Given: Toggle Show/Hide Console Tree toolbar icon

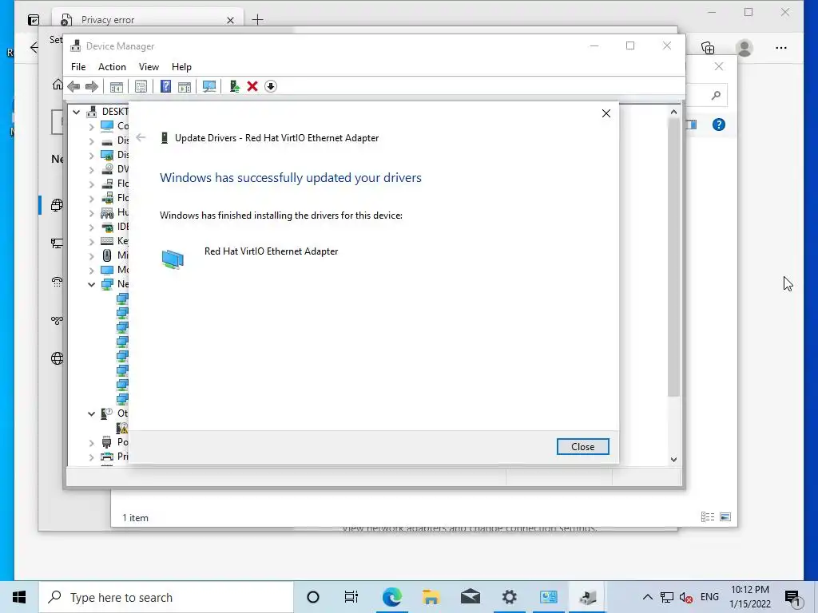Looking at the screenshot, I should point(117,86).
